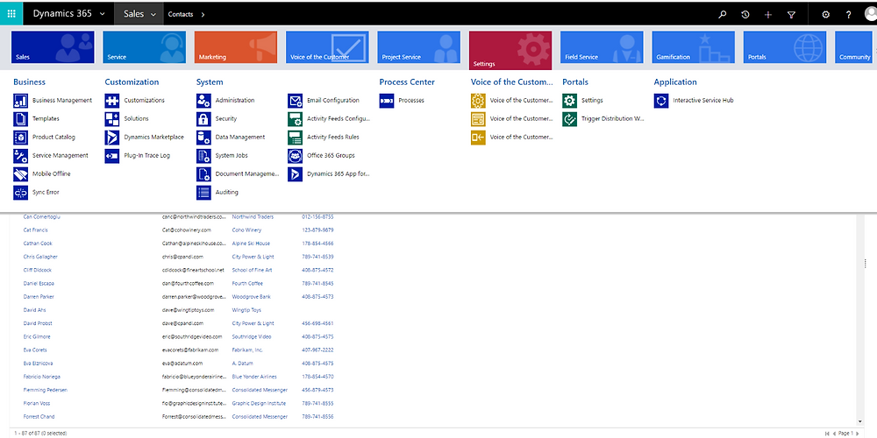Viewport: 877px width, 438px height.
Task: Click phone number 789-741-8556
Action: 317,417
